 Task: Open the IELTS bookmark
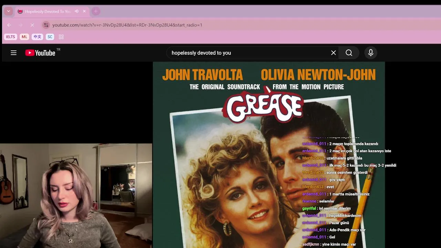[x=10, y=37]
